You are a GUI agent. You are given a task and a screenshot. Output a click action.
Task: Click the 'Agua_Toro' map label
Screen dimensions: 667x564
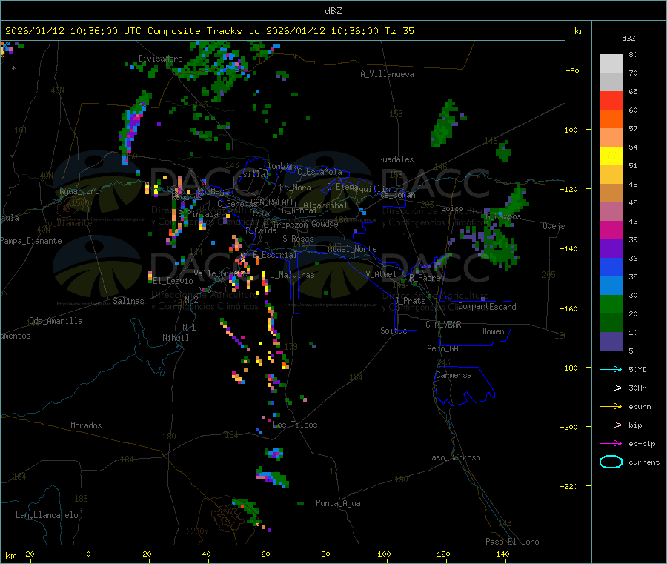pos(79,191)
